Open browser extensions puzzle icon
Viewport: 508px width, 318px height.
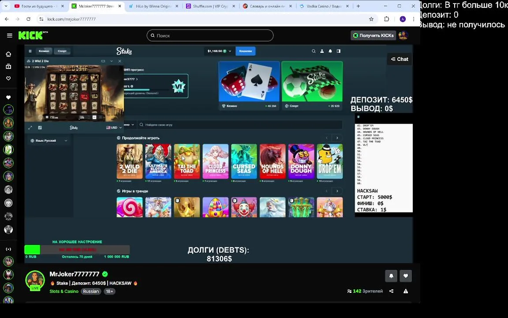386,19
